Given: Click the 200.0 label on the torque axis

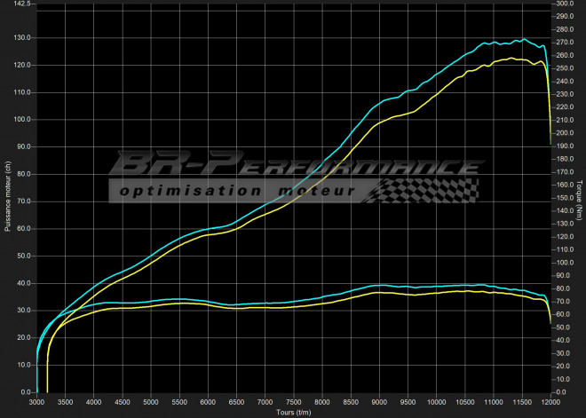Looking at the screenshot, I should click(565, 133).
